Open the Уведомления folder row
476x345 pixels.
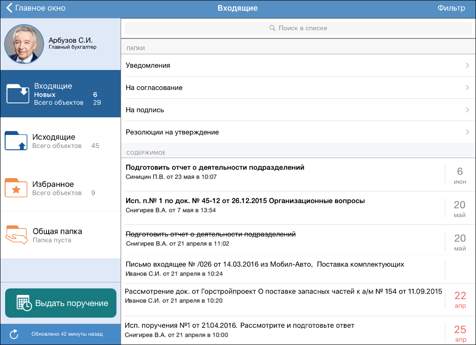pos(298,65)
